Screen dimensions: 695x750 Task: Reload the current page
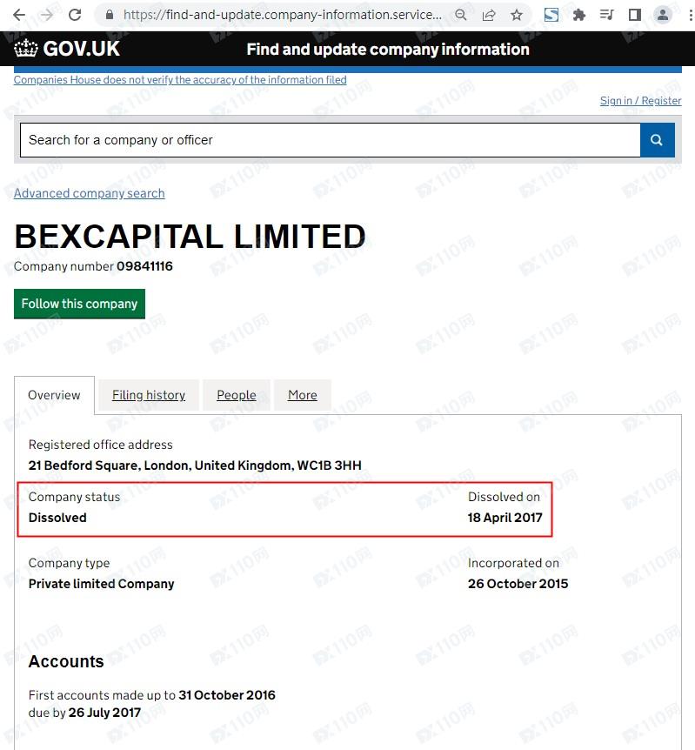tap(75, 15)
